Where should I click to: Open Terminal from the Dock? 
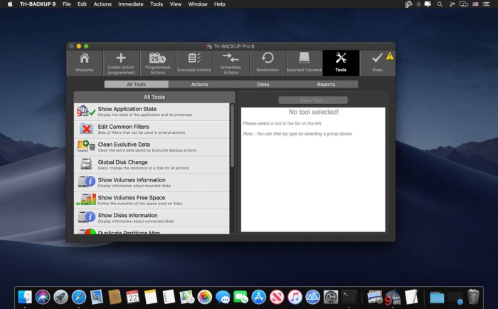tap(349, 296)
